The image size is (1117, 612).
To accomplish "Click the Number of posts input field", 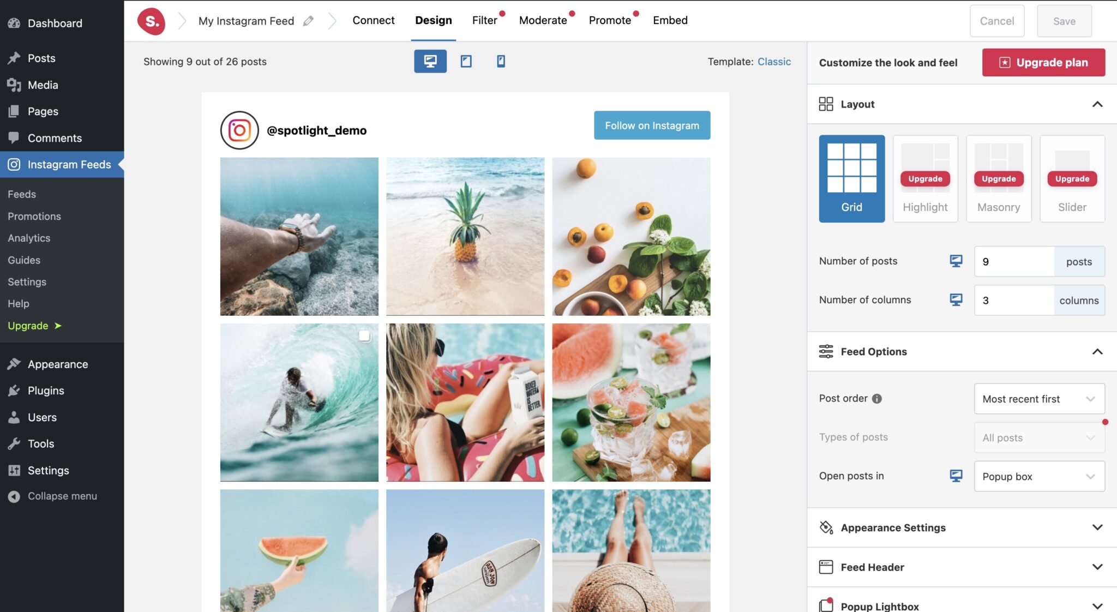I will tap(1014, 261).
